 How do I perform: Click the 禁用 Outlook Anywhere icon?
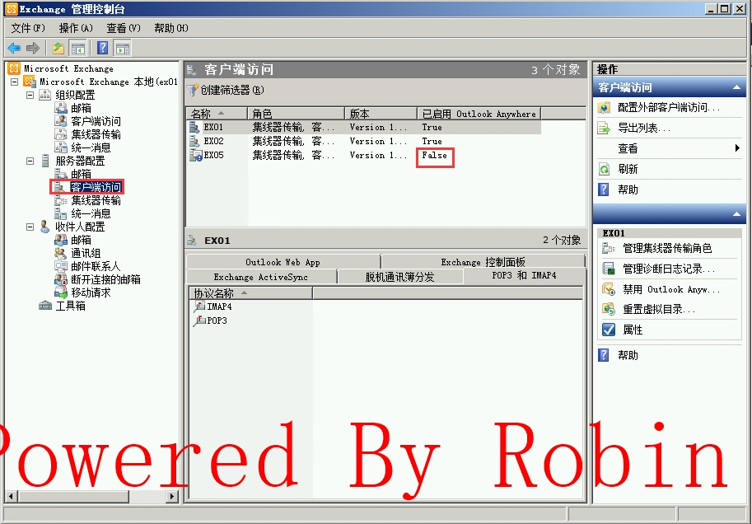tap(609, 289)
